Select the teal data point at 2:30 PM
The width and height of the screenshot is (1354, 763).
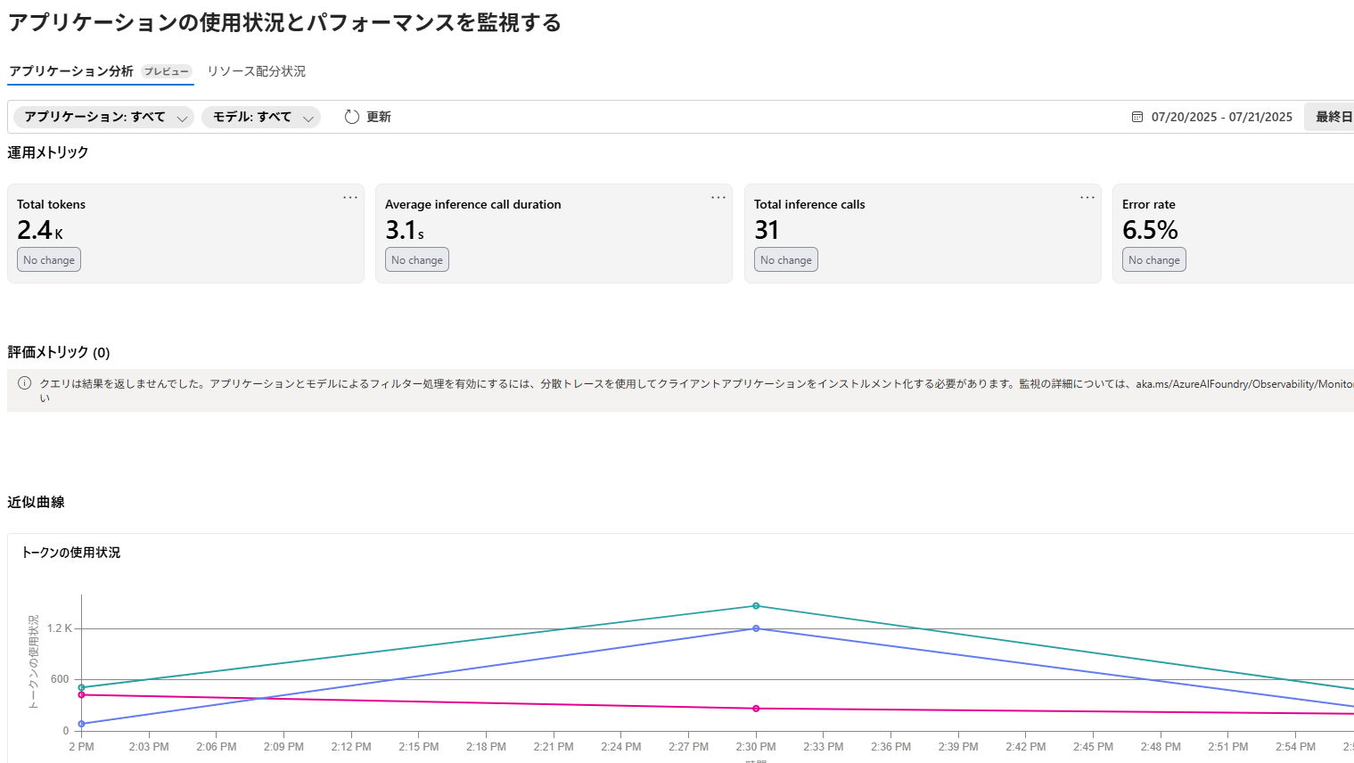pyautogui.click(x=756, y=605)
